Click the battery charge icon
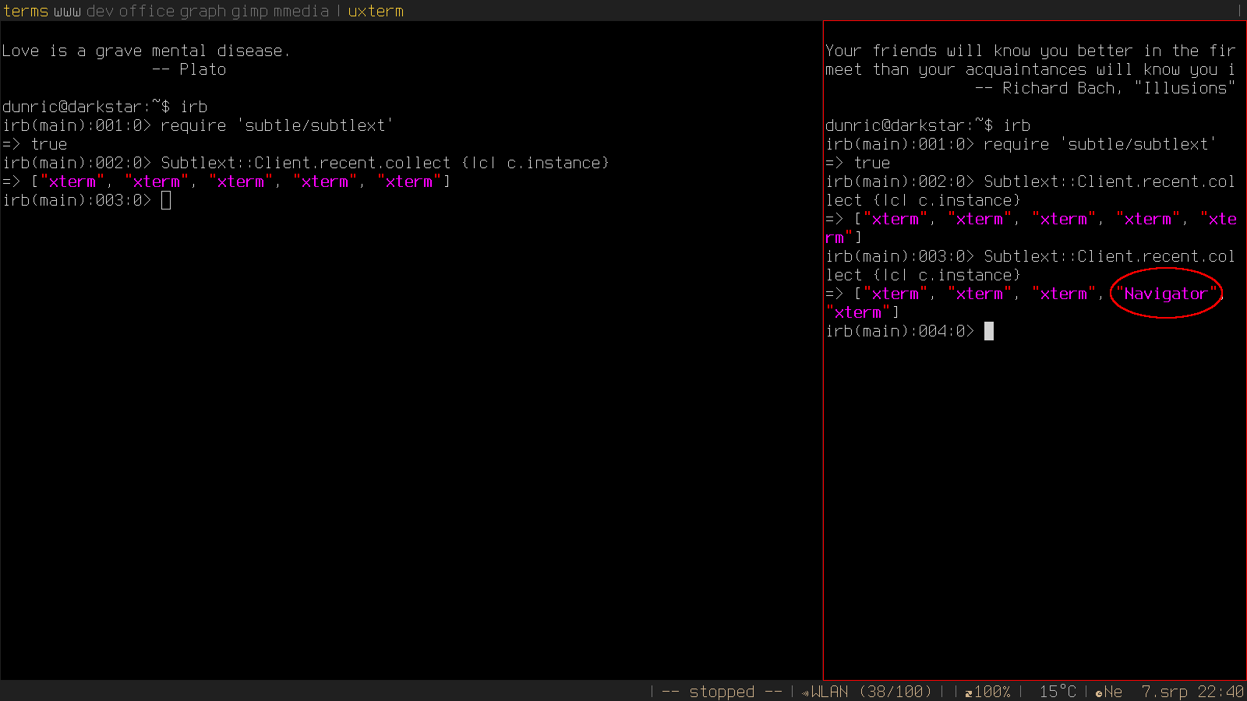This screenshot has height=701, width=1247. [x=968, y=692]
